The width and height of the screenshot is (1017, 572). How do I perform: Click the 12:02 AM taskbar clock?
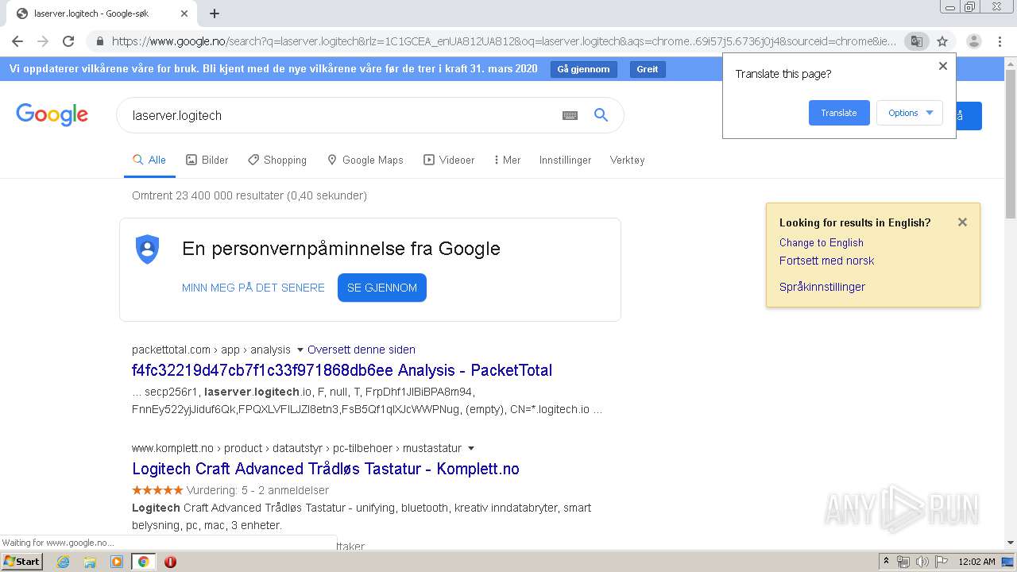(976, 562)
